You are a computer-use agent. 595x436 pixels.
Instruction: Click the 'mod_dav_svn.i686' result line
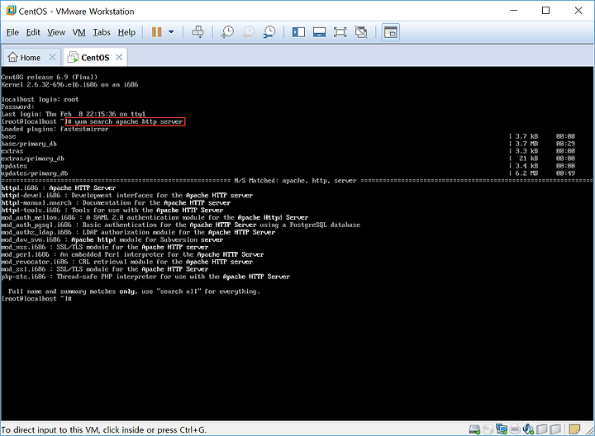(x=112, y=239)
